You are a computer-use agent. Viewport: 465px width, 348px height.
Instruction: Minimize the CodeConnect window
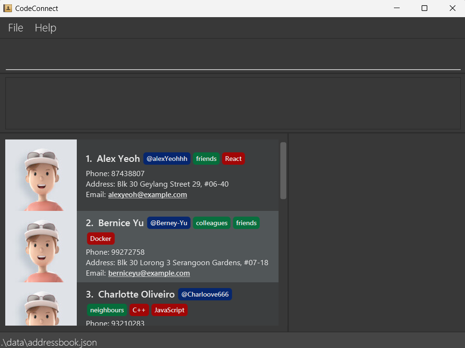[397, 8]
